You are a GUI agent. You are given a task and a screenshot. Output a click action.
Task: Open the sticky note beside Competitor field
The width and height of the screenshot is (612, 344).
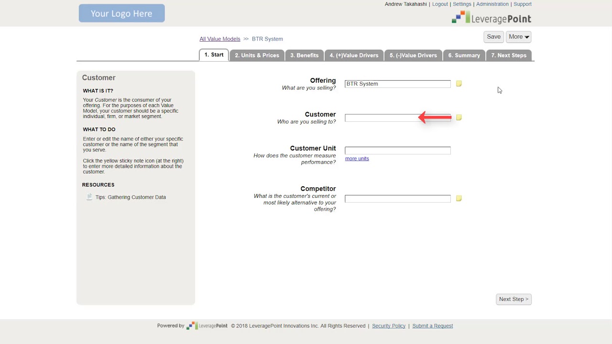coord(459,198)
